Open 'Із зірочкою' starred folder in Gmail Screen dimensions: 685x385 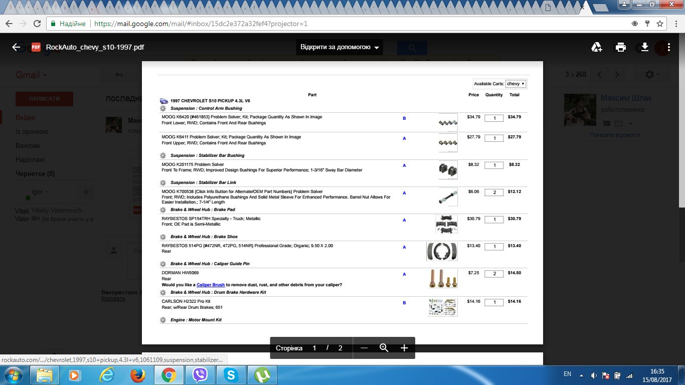coord(32,131)
